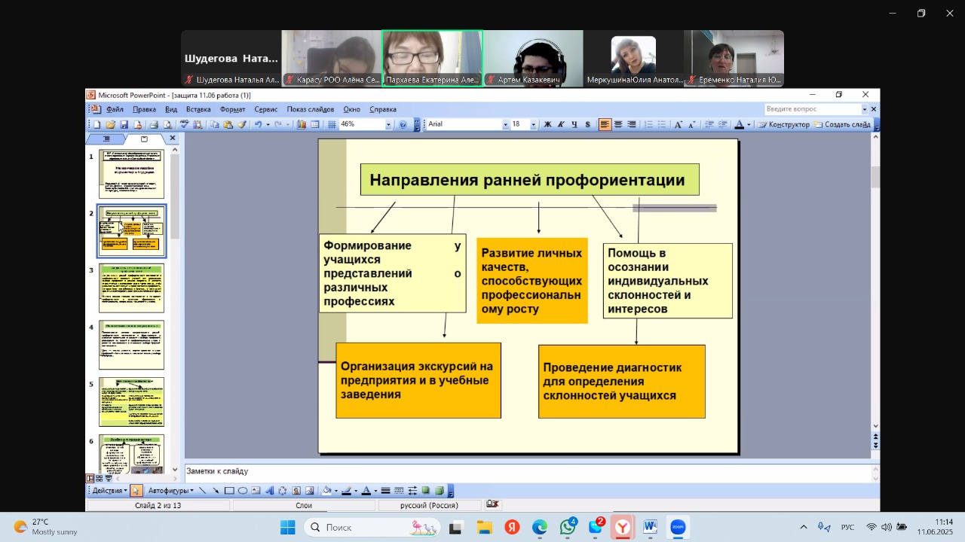Select slide 3 thumbnail in the panel

(x=131, y=288)
